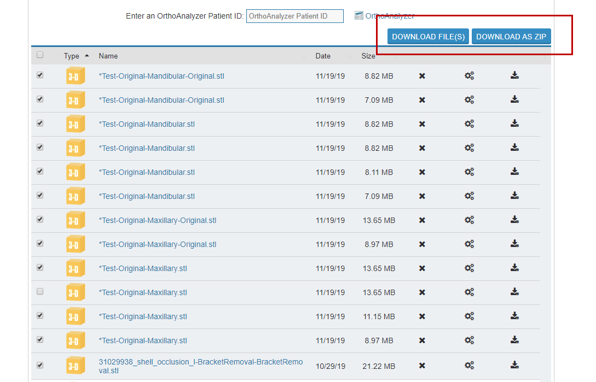This screenshot has width=596, height=382.
Task: Uncheck the 7.09 MB Mandibular-Original.stl row
Action: pos(40,99)
